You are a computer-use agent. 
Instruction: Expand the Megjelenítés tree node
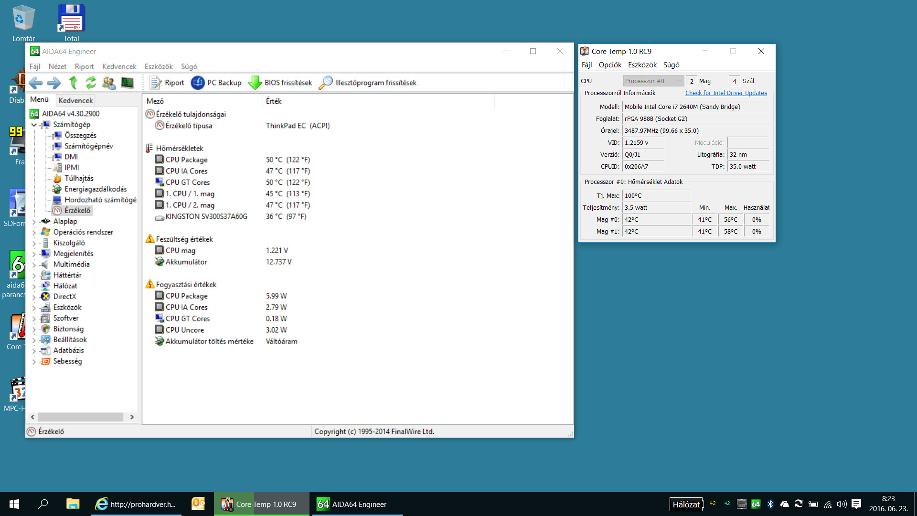(x=34, y=254)
